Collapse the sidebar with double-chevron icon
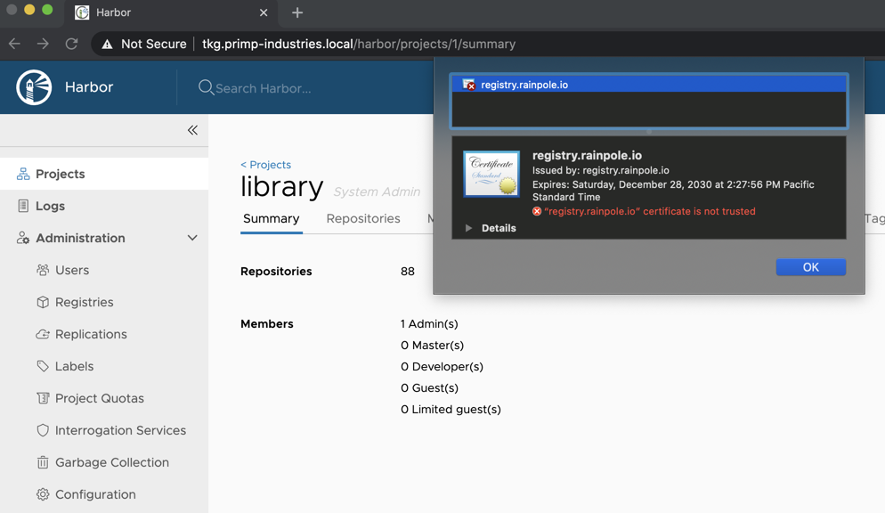The image size is (885, 513). [x=192, y=130]
